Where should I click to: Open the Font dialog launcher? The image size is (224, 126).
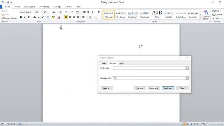62,22
